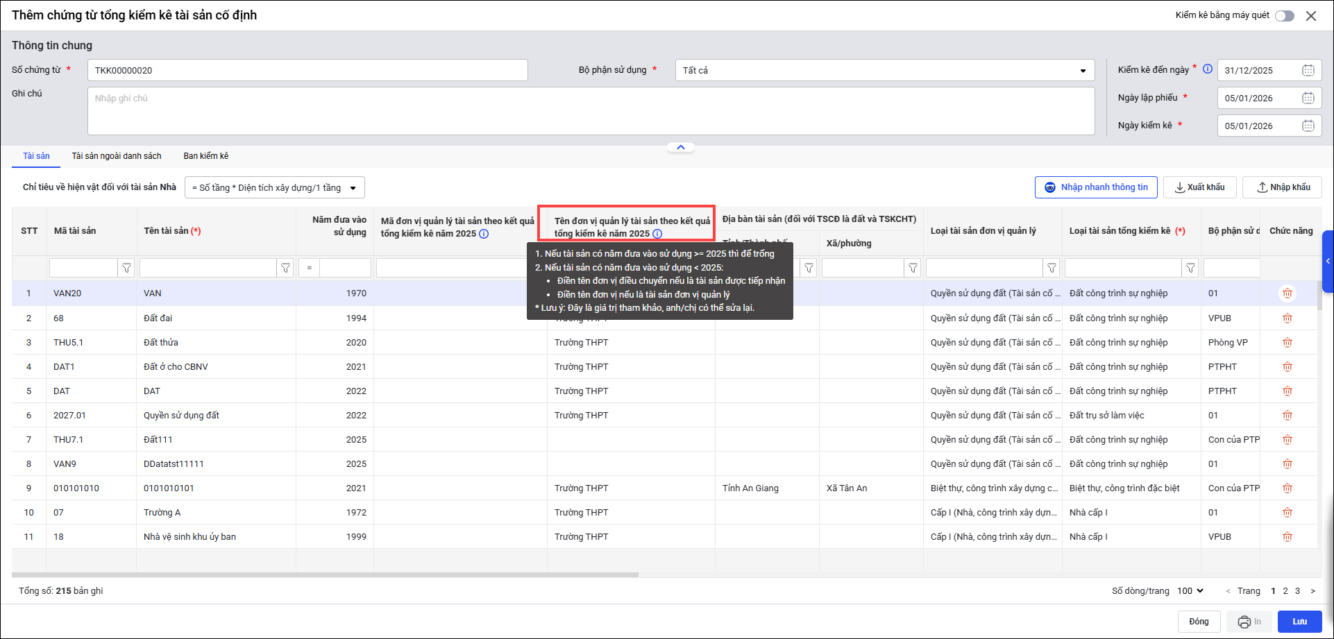Image resolution: width=1334 pixels, height=639 pixels.
Task: Click info icon beside Kiểm kê đến ngày
Action: pos(1208,69)
